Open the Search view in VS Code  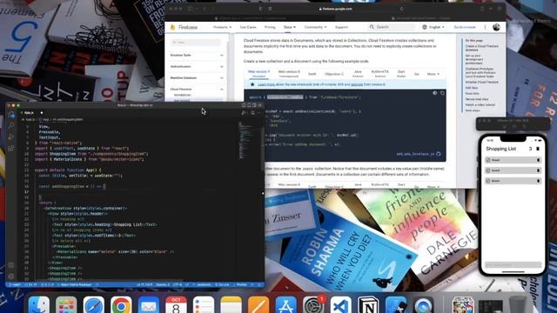click(x=11, y=125)
